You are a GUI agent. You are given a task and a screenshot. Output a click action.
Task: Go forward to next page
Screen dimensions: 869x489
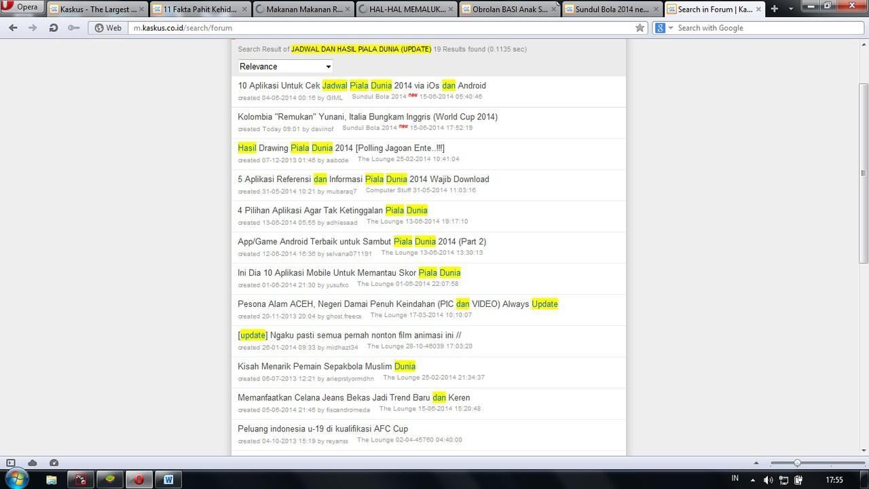point(33,28)
